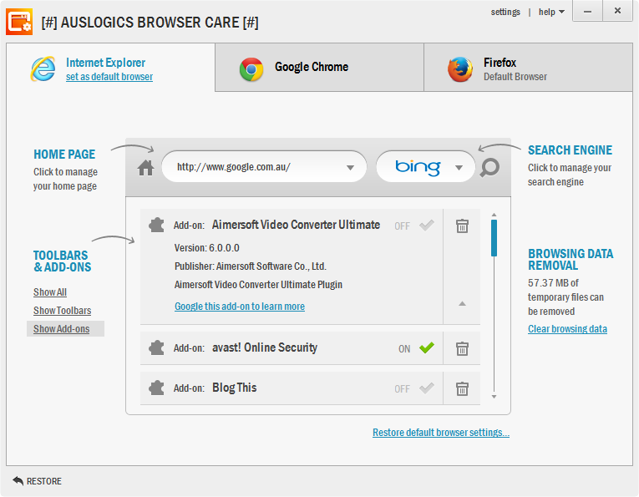Click the home page house icon
This screenshot has height=497, width=639.
[x=145, y=167]
